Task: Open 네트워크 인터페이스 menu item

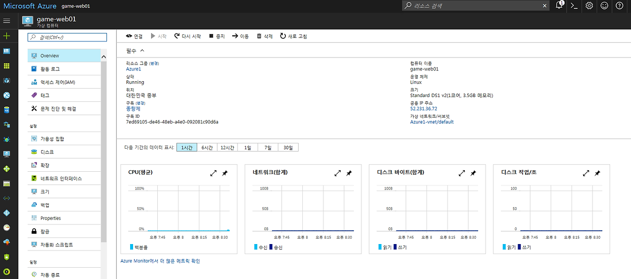Action: pyautogui.click(x=64, y=179)
